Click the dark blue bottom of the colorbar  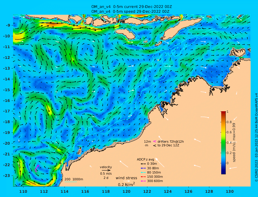click(x=223, y=173)
